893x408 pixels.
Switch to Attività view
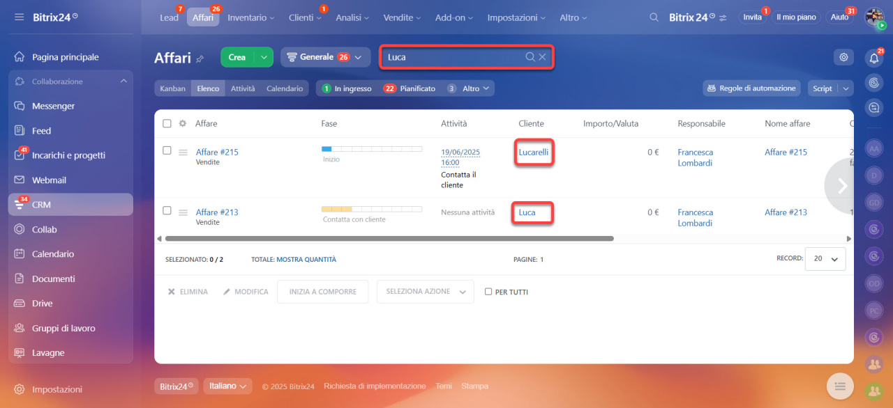point(243,88)
